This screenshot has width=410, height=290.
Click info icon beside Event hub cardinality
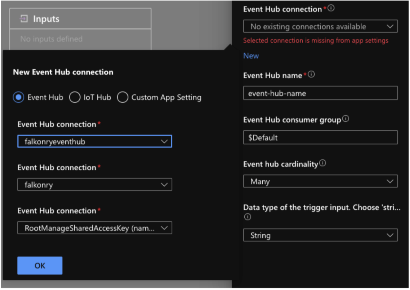323,163
